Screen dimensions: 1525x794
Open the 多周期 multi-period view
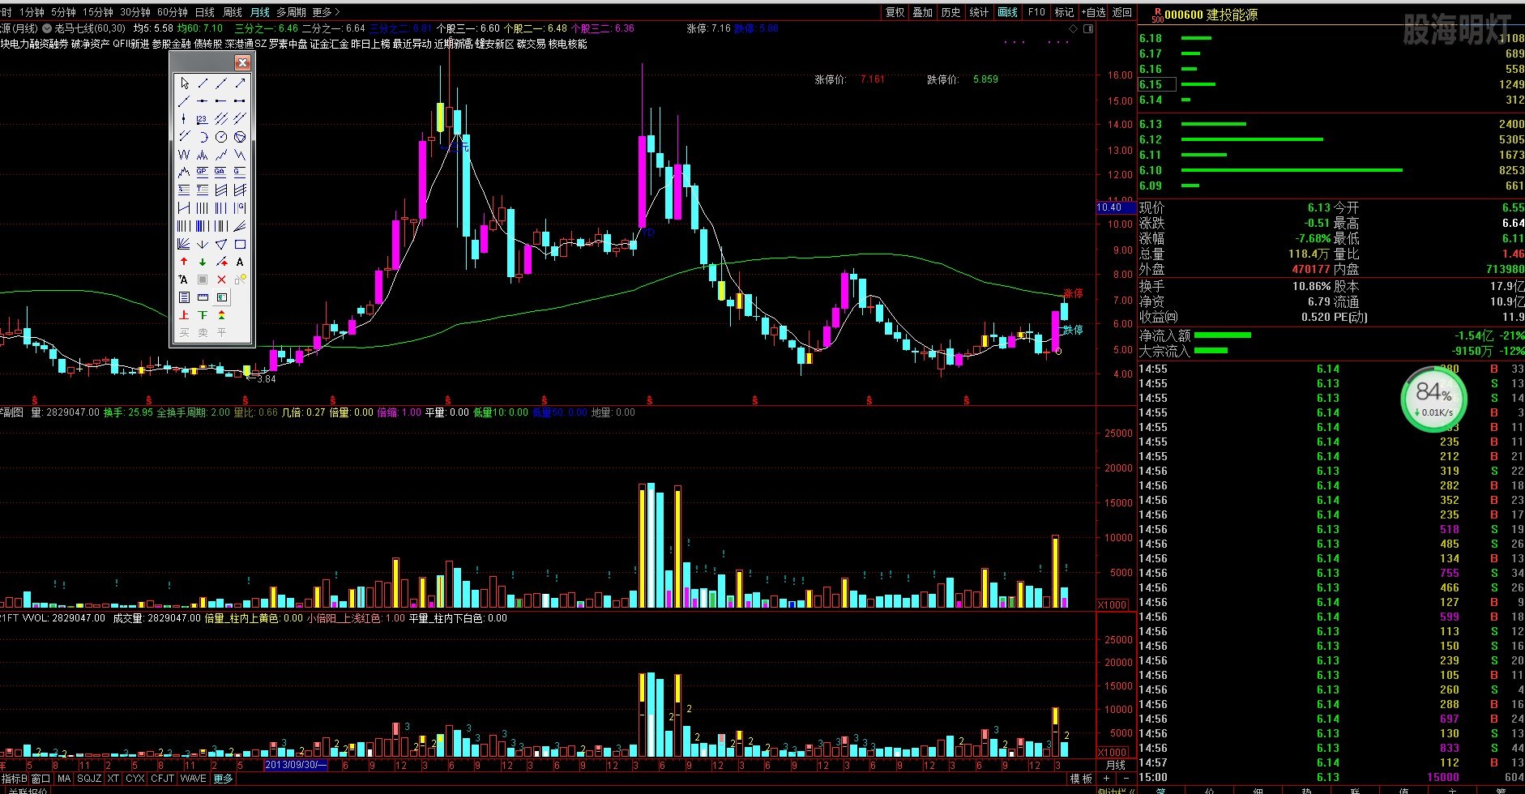(x=292, y=12)
